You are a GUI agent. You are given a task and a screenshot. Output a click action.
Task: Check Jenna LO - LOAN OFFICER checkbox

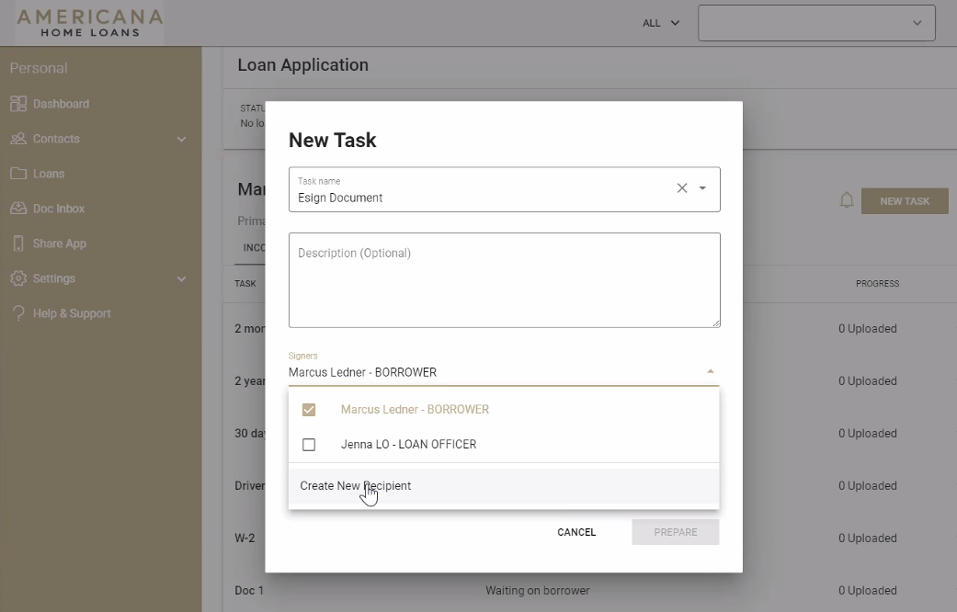click(309, 445)
